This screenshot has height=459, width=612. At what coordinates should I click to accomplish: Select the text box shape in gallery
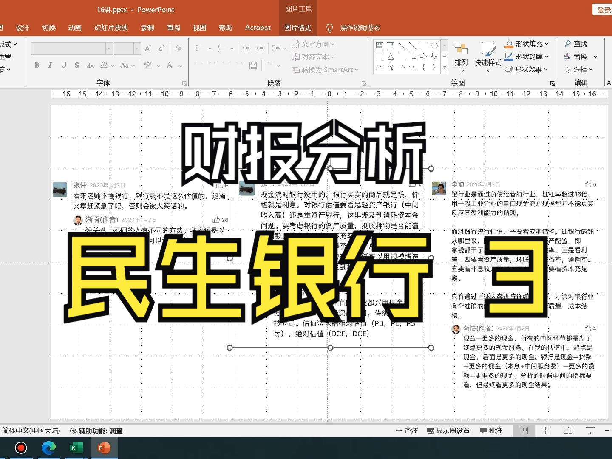click(380, 45)
